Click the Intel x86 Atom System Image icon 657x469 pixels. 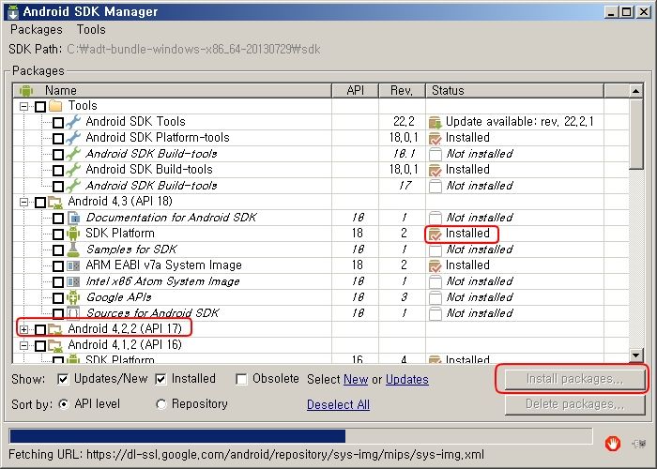pos(73,281)
